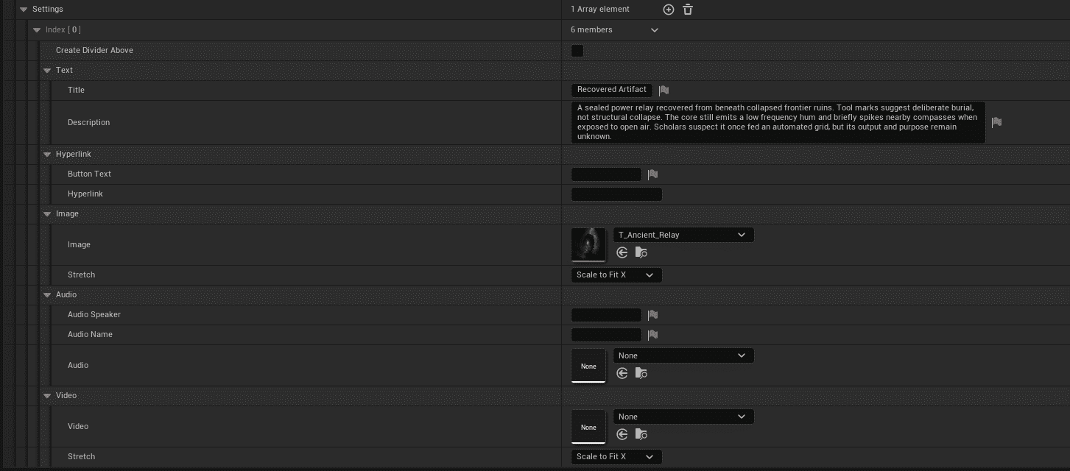This screenshot has height=471, width=1070.
Task: Collapse the Image section
Action: click(x=47, y=214)
